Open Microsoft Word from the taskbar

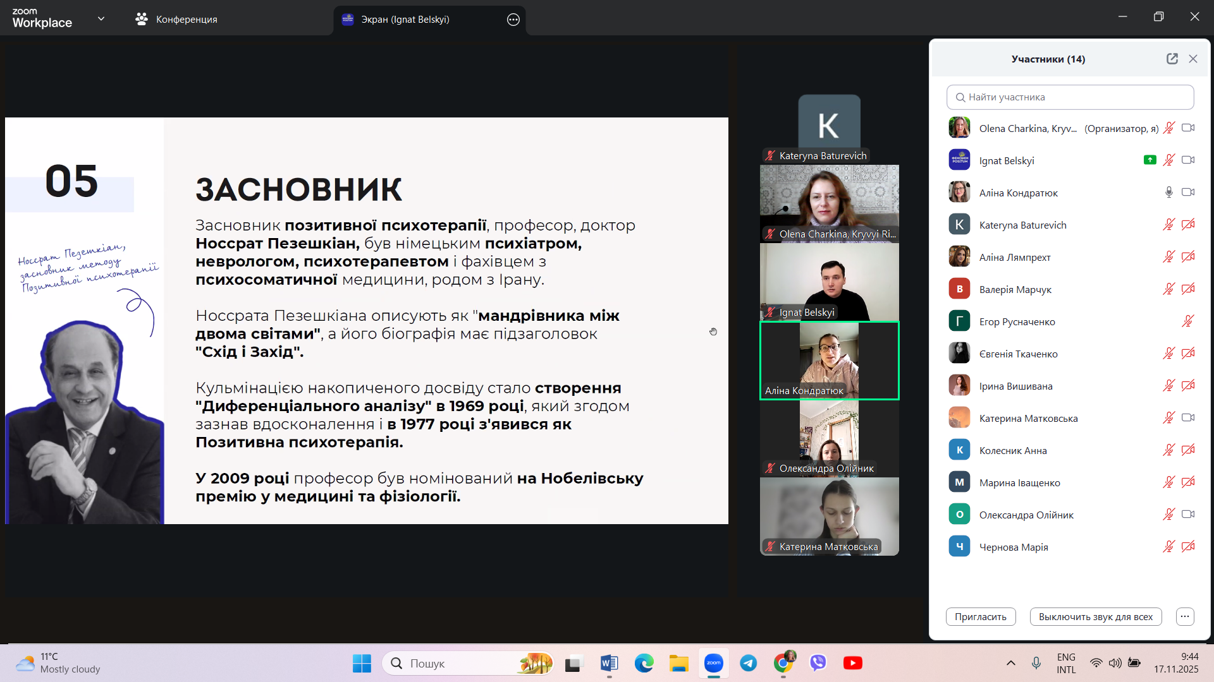(609, 663)
